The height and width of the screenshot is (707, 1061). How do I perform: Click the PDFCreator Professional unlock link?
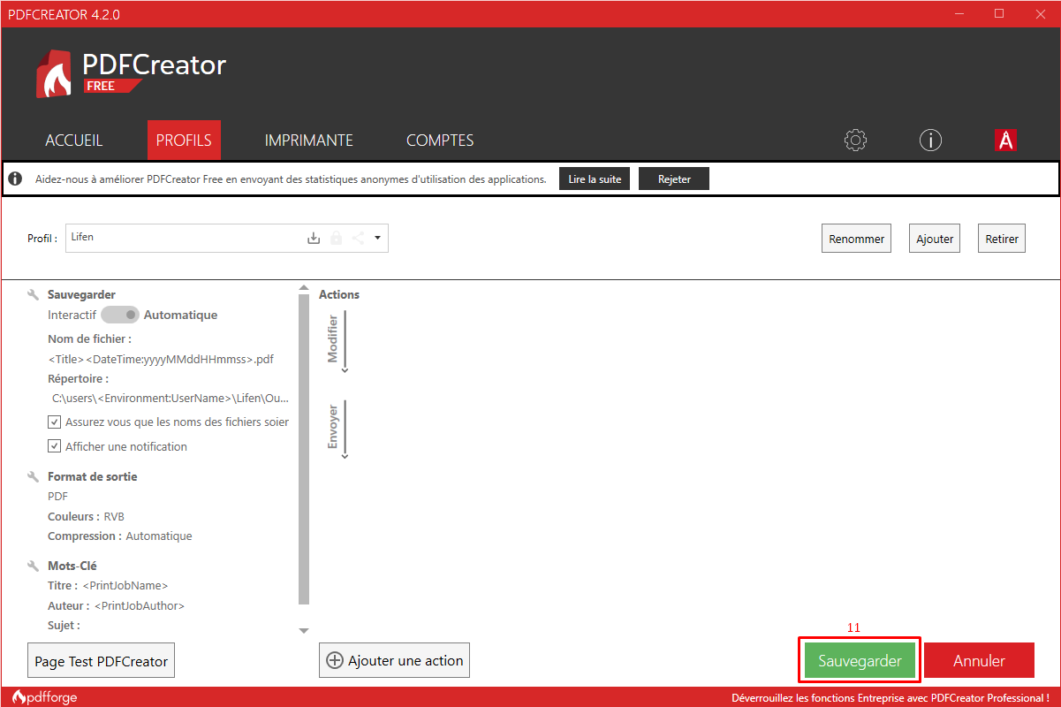pyautogui.click(x=890, y=697)
